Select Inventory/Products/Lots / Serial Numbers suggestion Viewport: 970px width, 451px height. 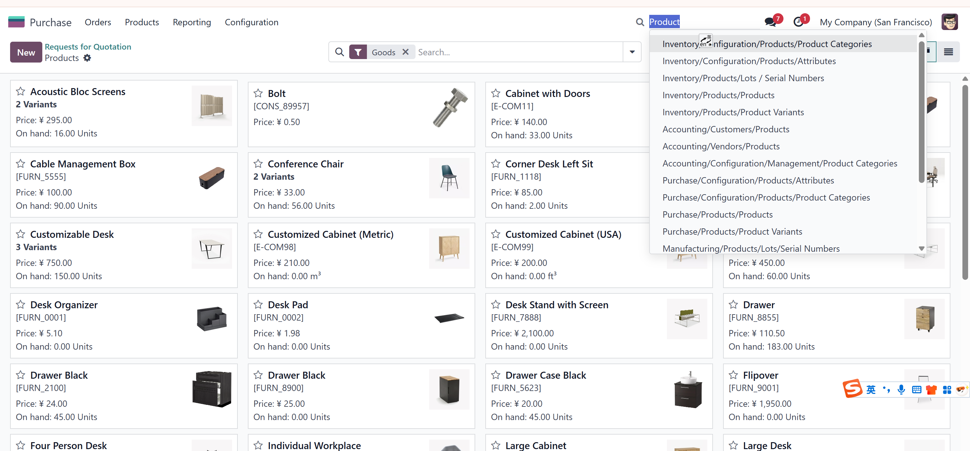point(783,78)
